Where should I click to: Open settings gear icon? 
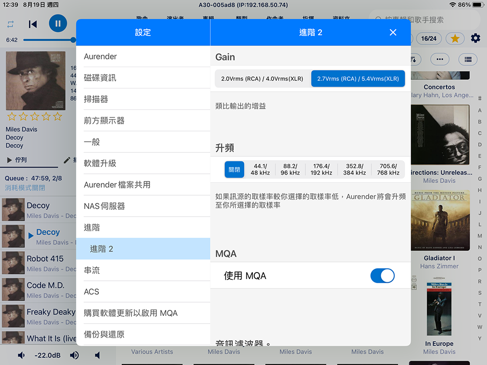(475, 38)
